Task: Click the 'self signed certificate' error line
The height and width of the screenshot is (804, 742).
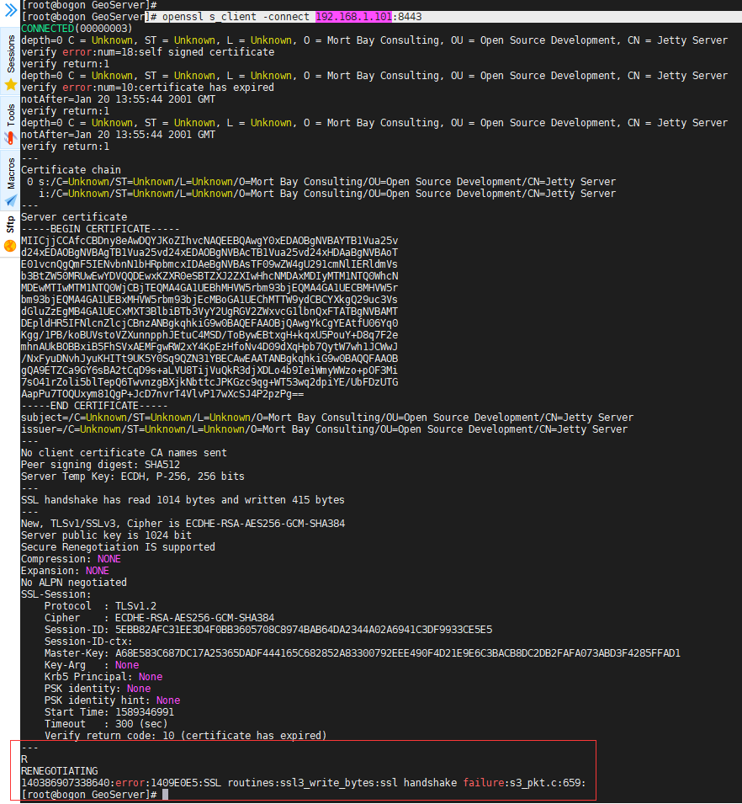Action: 147,52
